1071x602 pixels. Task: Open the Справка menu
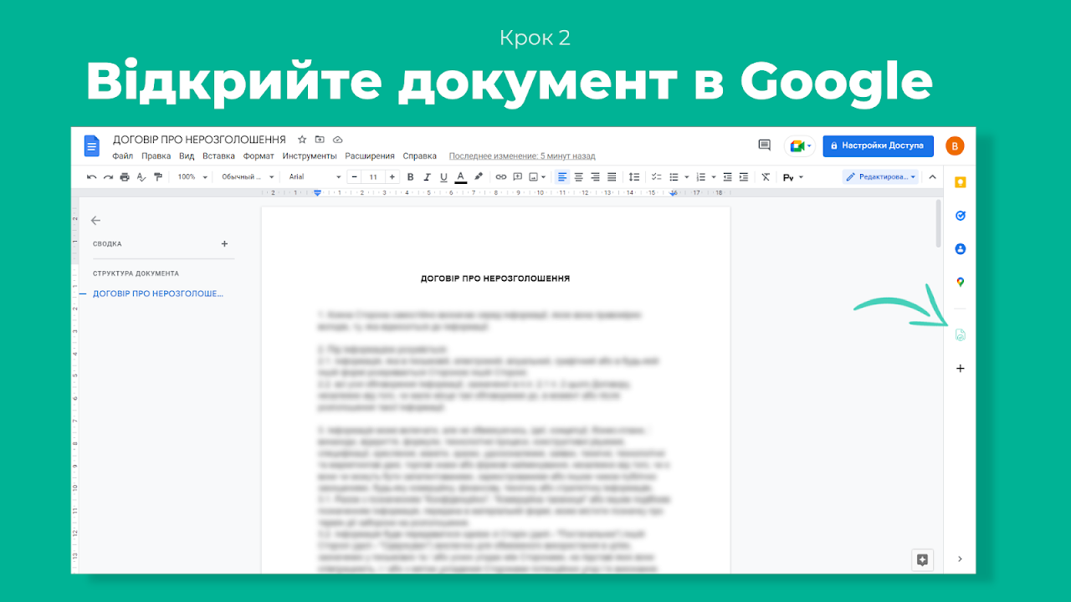[x=419, y=156]
